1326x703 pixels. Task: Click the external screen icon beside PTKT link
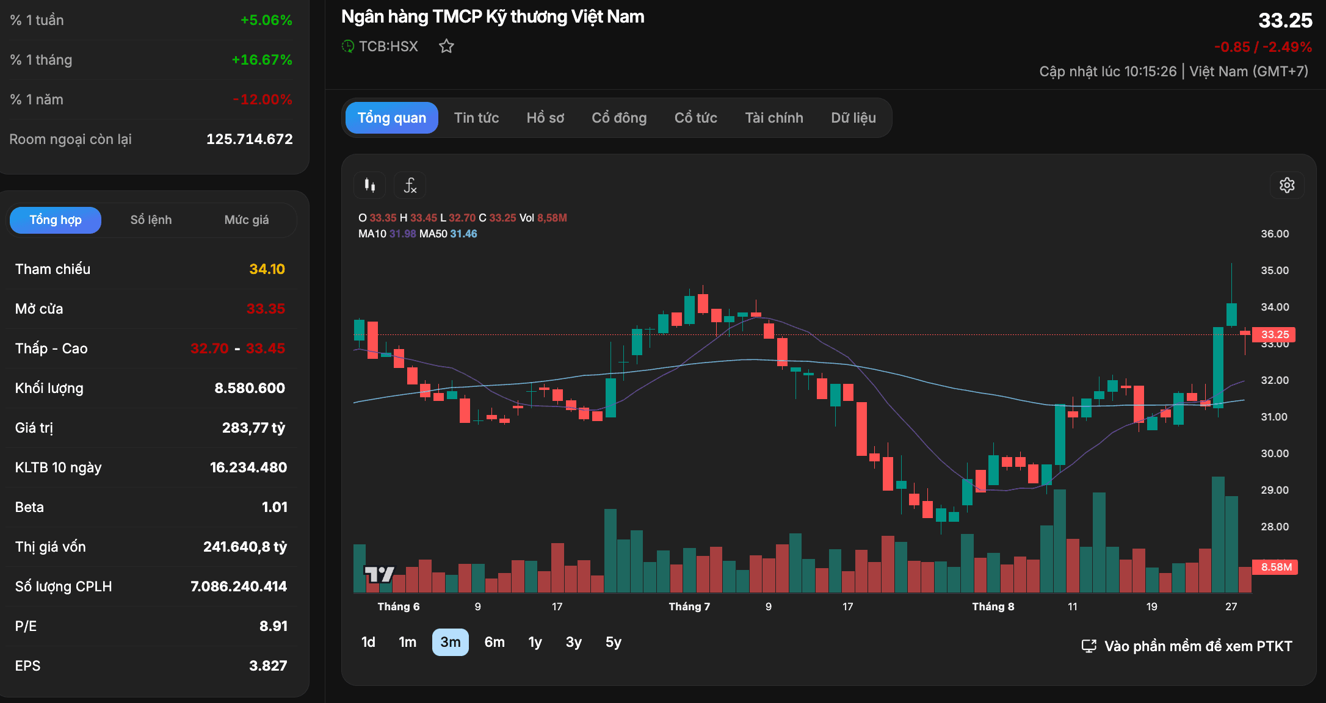1089,646
